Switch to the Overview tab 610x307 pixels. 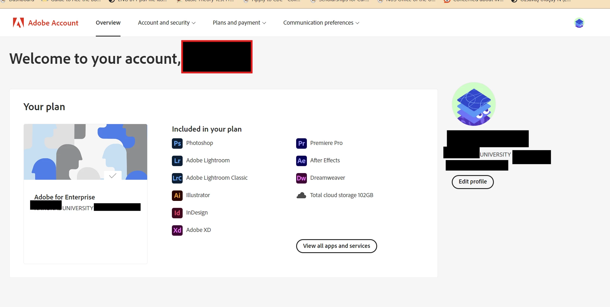[108, 23]
